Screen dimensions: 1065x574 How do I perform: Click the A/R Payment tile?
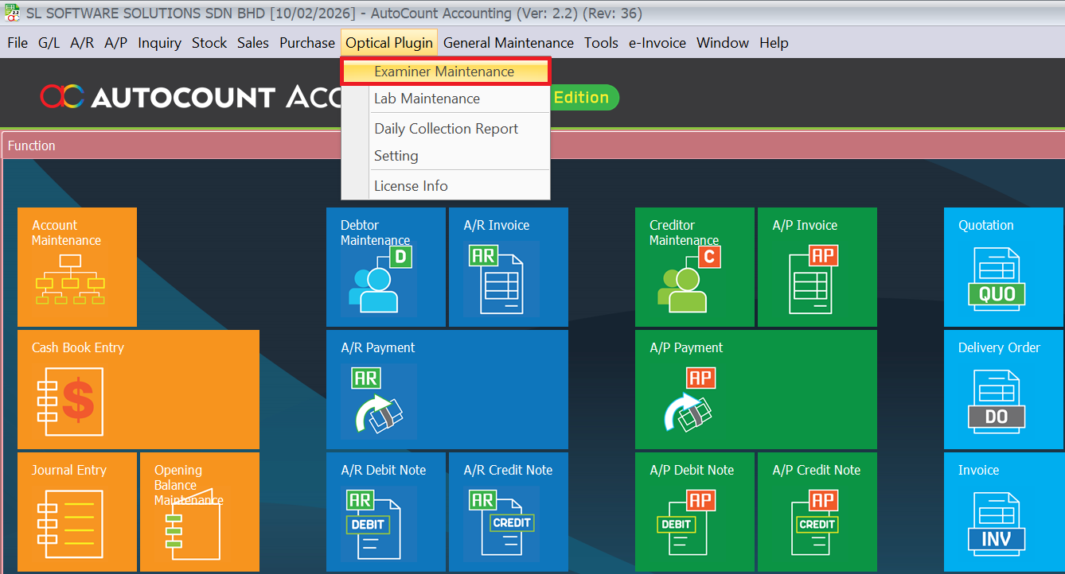coord(447,390)
